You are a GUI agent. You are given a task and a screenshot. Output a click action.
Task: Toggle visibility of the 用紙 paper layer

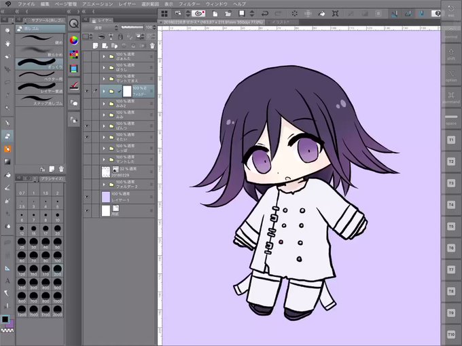click(87, 211)
